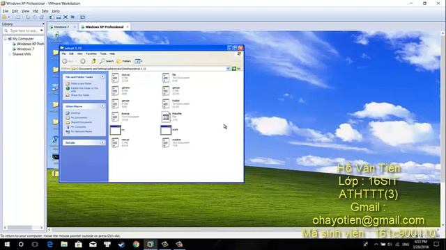Expand the Details panel
Viewport: 446px width, 250px height.
coord(102,142)
